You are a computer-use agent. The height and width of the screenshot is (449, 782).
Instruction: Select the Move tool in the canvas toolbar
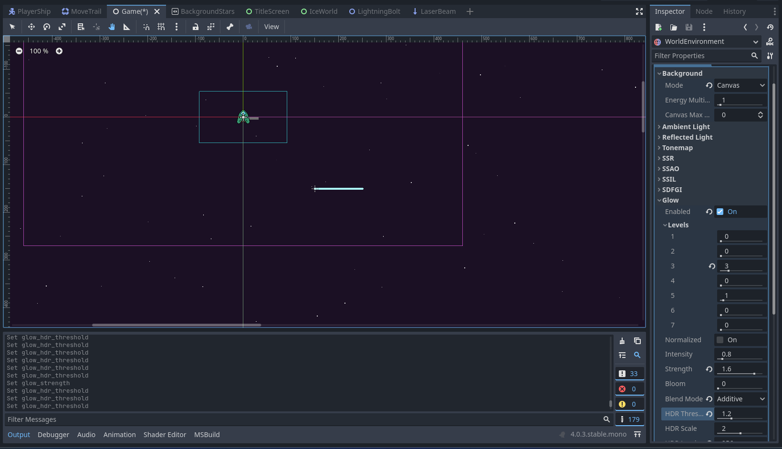[31, 27]
